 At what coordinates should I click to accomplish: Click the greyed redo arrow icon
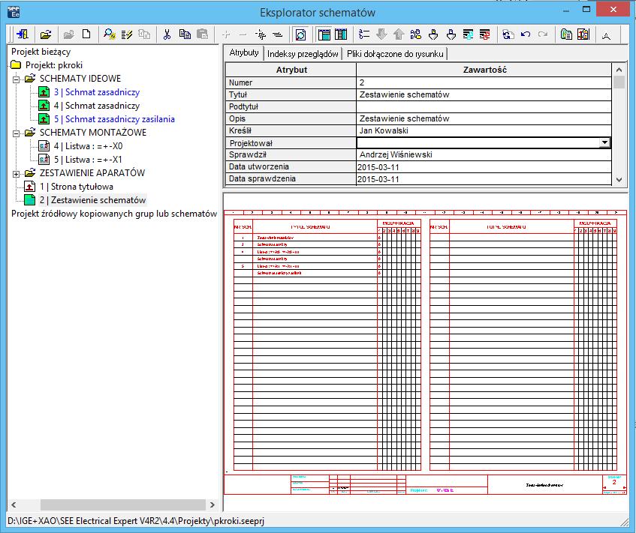pos(543,34)
